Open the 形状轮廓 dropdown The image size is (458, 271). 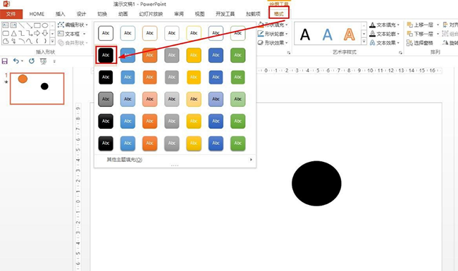tap(273, 34)
